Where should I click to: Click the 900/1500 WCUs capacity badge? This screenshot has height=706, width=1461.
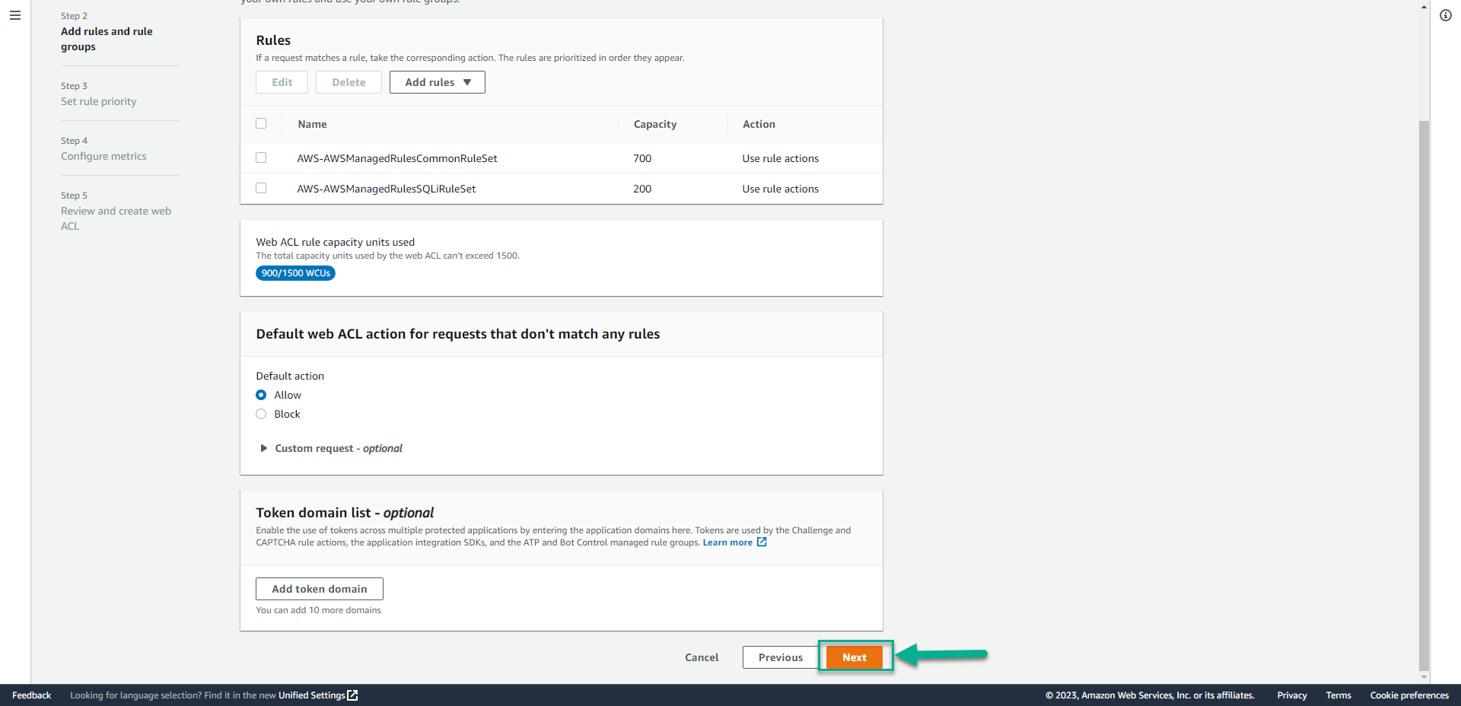pyautogui.click(x=295, y=272)
